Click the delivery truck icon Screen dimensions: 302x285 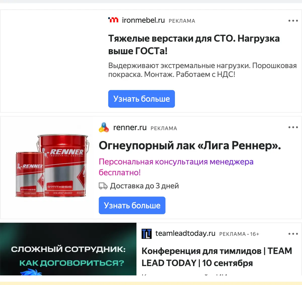[x=103, y=186]
